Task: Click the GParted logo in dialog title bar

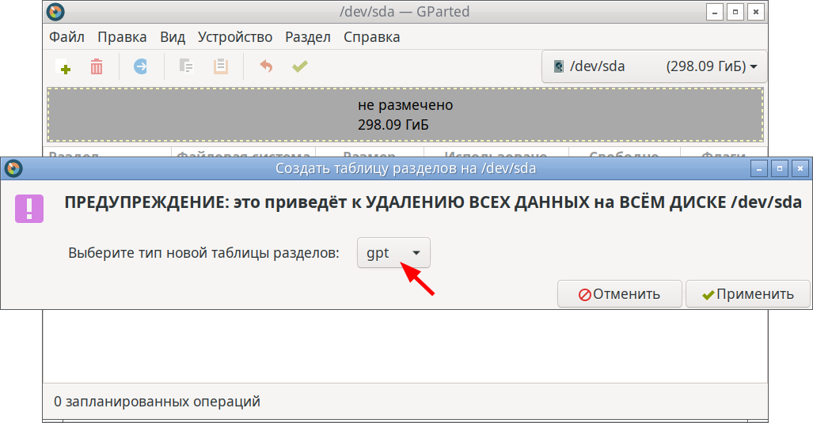Action: coord(13,168)
